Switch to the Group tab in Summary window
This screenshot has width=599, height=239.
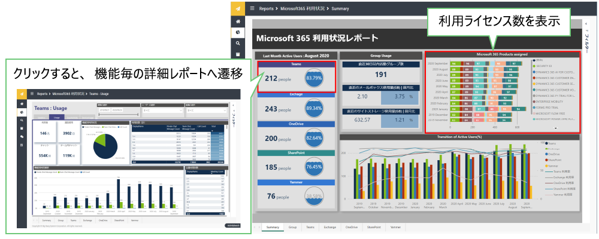[292, 228]
